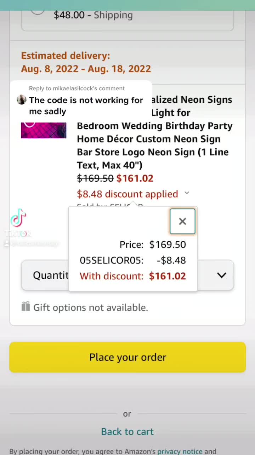This screenshot has width=255, height=455.
Task: Go Back to cart
Action: point(127,431)
